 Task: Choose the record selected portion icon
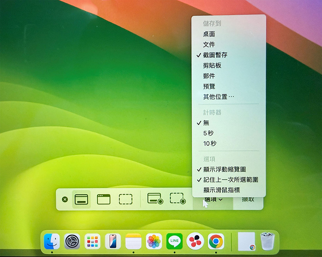click(177, 199)
